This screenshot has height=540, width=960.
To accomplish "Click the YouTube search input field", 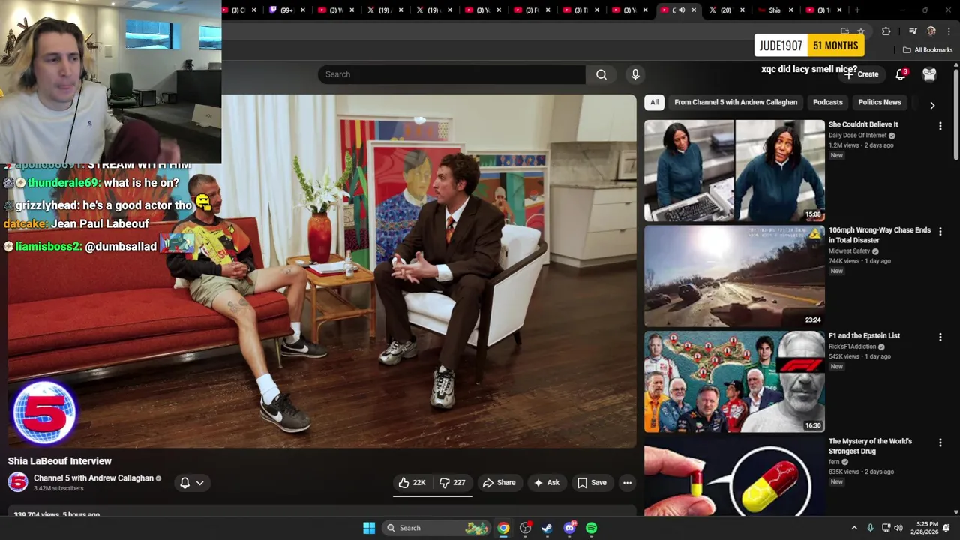I will tap(451, 74).
